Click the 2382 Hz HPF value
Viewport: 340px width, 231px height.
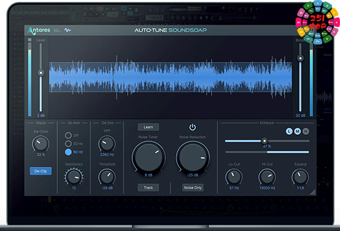[107, 155]
